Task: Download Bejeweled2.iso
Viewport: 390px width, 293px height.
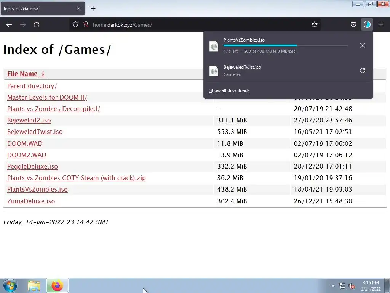Action: (29, 120)
